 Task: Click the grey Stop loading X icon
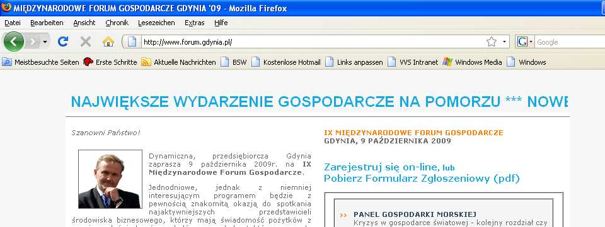86,42
